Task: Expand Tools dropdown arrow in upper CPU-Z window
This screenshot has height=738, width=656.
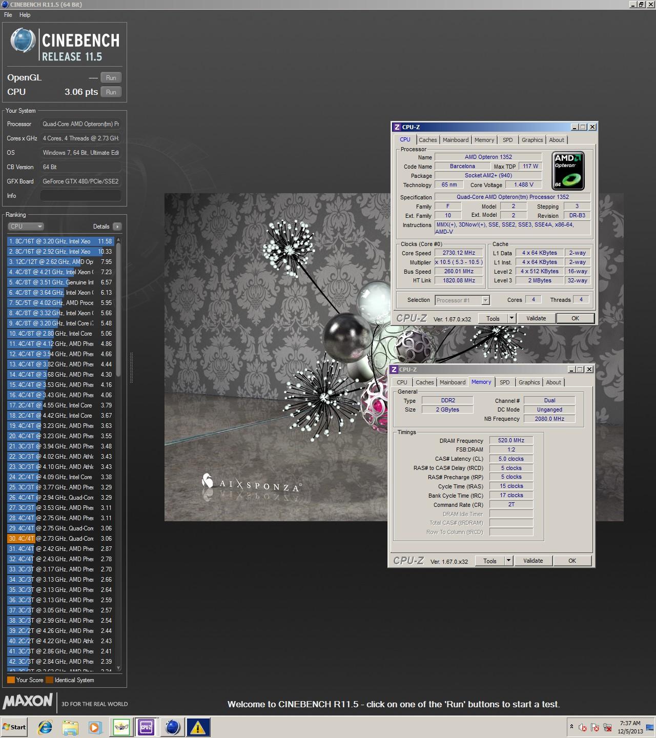Action: (511, 318)
